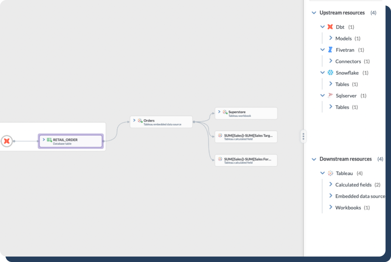This screenshot has width=391, height=262.
Task: Click the 'Database table' subtitle text
Action: point(62,144)
